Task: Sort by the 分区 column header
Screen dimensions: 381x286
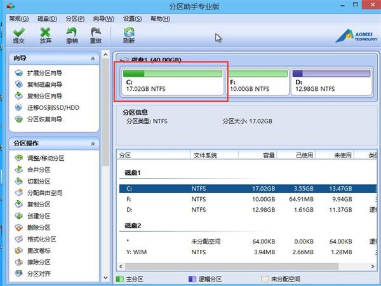Action: pos(154,155)
